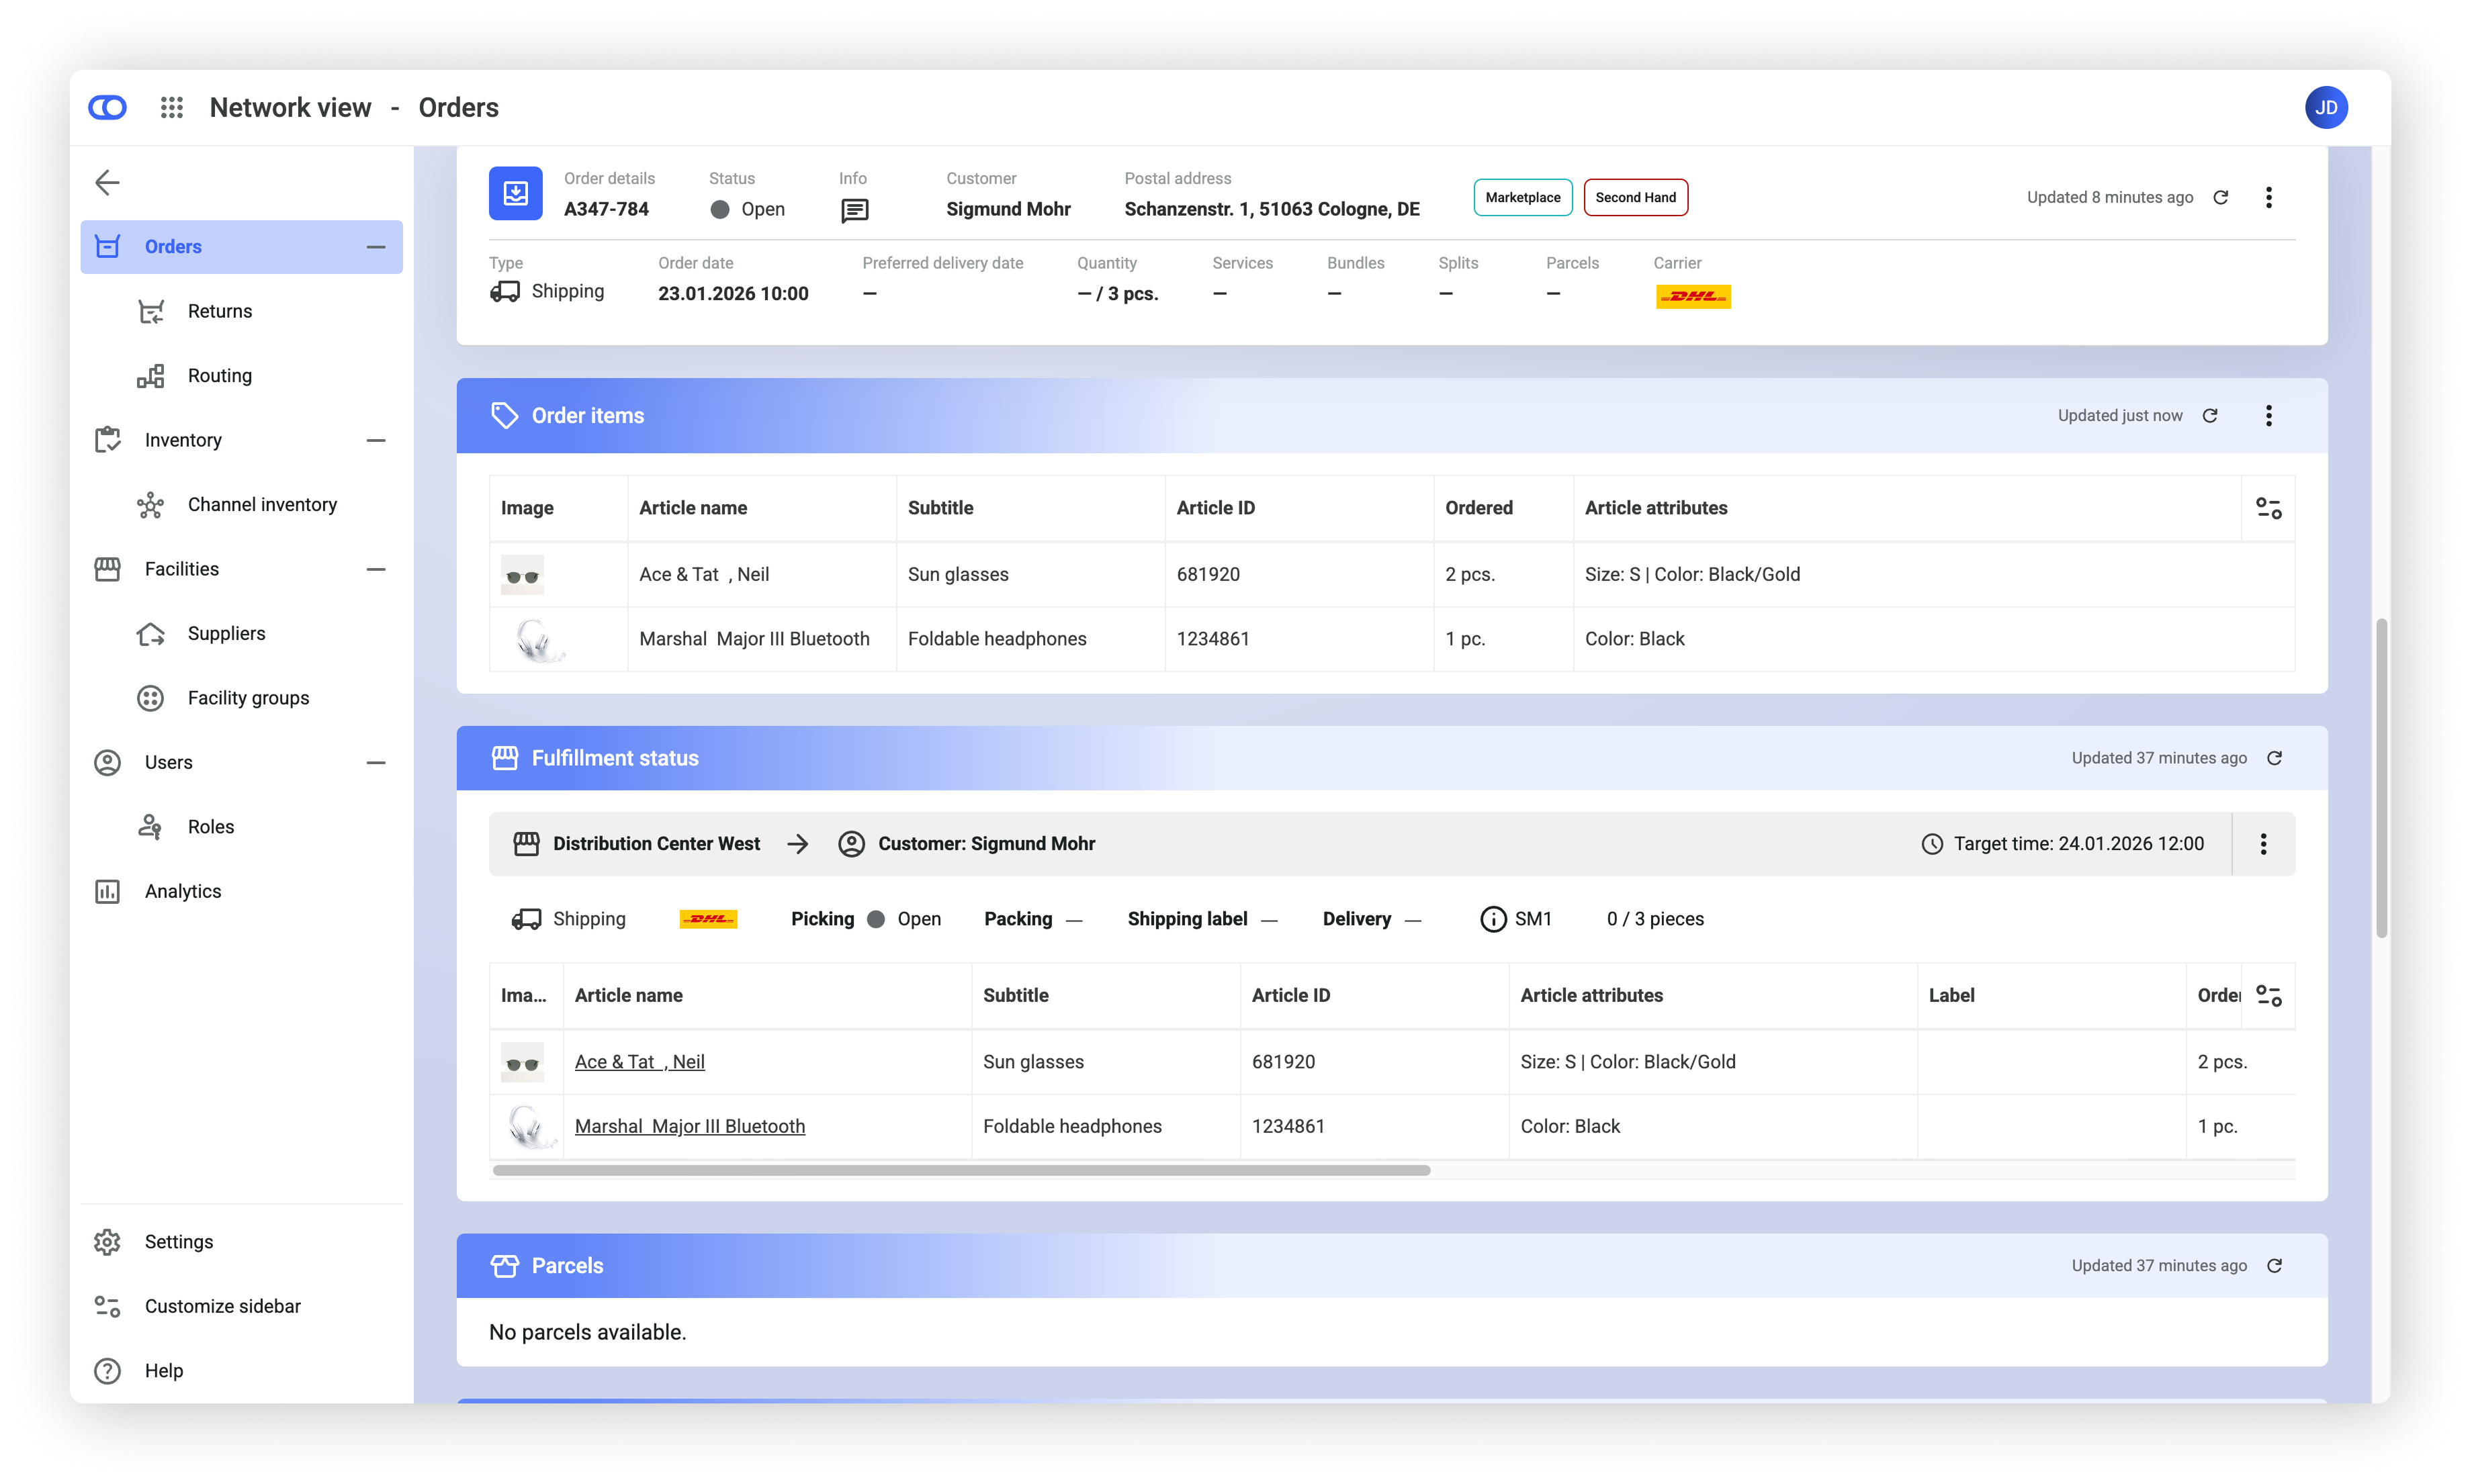Click the back arrow in sidebar
This screenshot has width=2472, height=1484.
(x=107, y=182)
